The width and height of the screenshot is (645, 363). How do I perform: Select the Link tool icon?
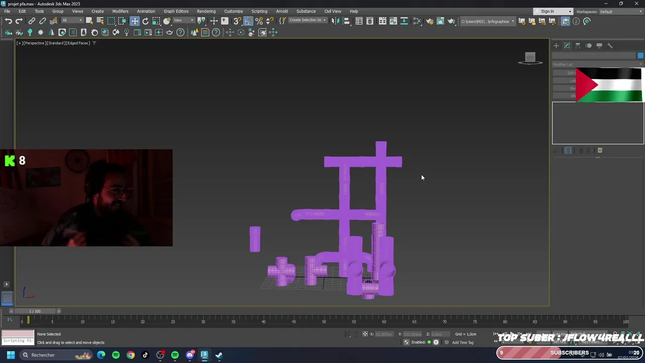point(32,21)
